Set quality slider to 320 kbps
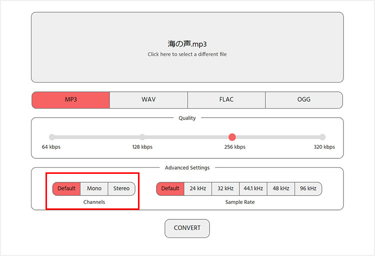The height and width of the screenshot is (256, 375). click(322, 137)
